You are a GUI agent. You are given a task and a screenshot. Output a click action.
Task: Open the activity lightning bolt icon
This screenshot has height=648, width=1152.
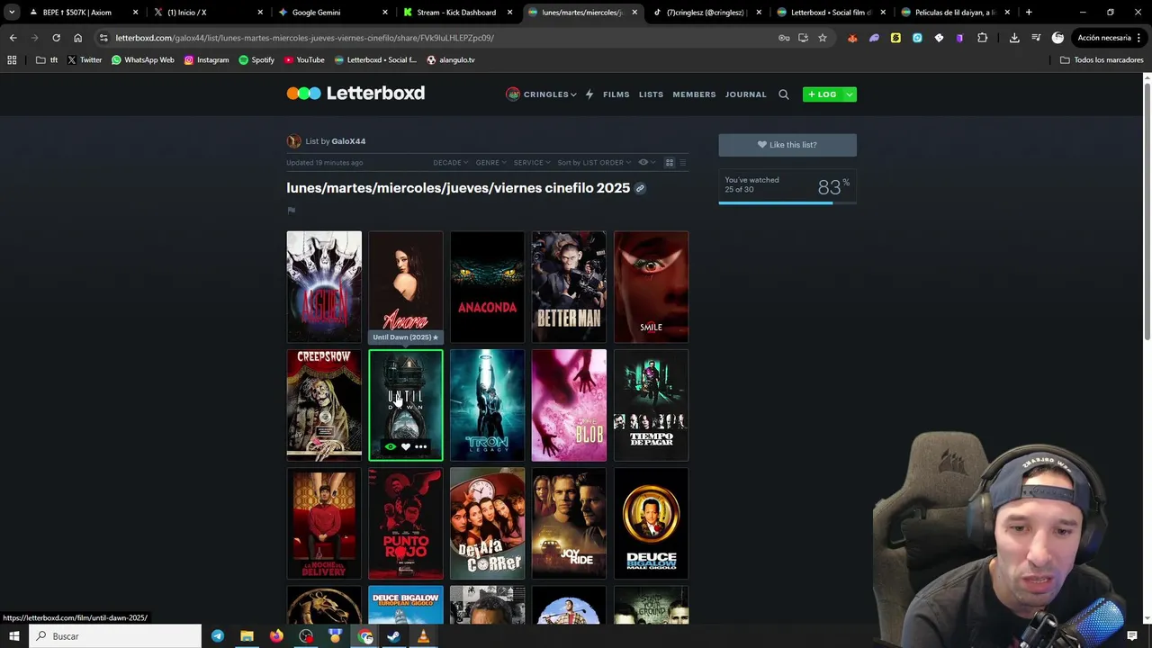[x=589, y=94]
